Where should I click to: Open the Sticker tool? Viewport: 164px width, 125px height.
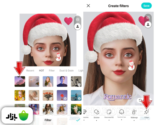click(97, 112)
